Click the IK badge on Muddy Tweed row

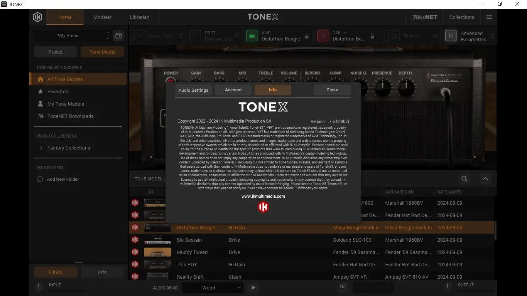[135, 252]
